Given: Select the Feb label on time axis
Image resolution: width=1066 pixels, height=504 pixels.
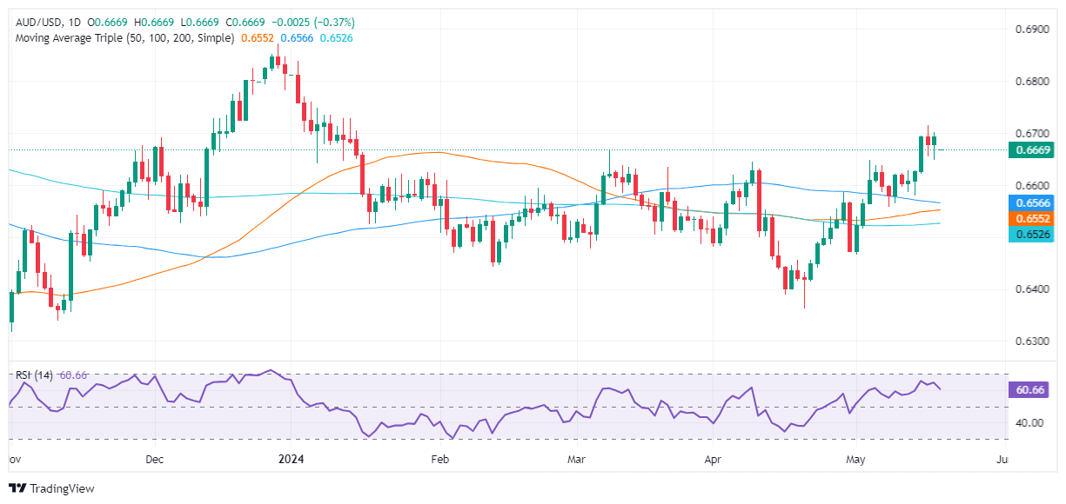Looking at the screenshot, I should tap(440, 458).
